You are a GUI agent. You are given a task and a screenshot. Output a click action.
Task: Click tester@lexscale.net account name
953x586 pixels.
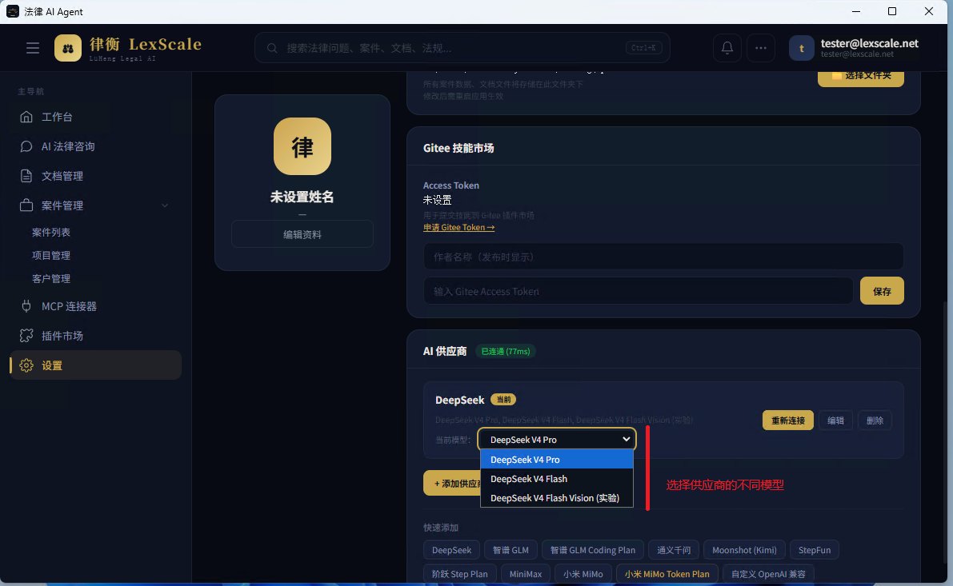pos(869,43)
